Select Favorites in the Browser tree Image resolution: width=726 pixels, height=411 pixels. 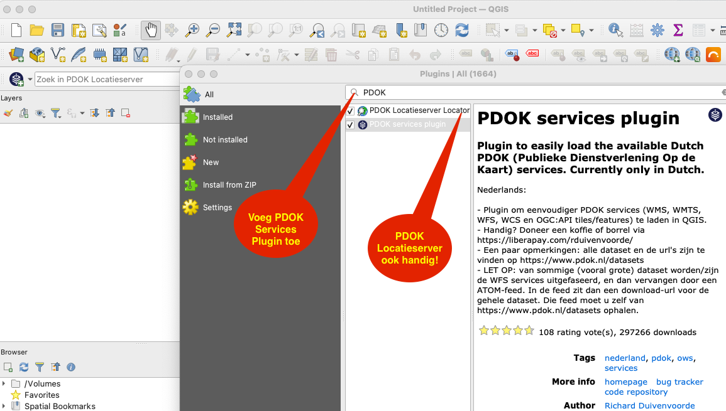click(41, 395)
